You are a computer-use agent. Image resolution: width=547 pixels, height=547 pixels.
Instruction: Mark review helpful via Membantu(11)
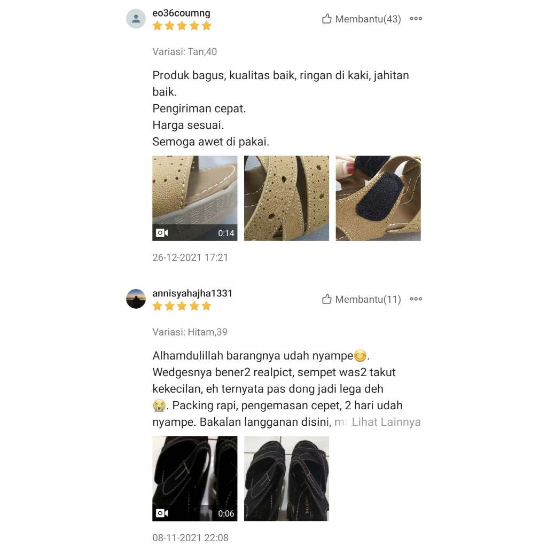tap(368, 299)
